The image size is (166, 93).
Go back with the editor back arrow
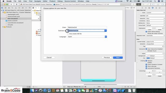click(36, 8)
